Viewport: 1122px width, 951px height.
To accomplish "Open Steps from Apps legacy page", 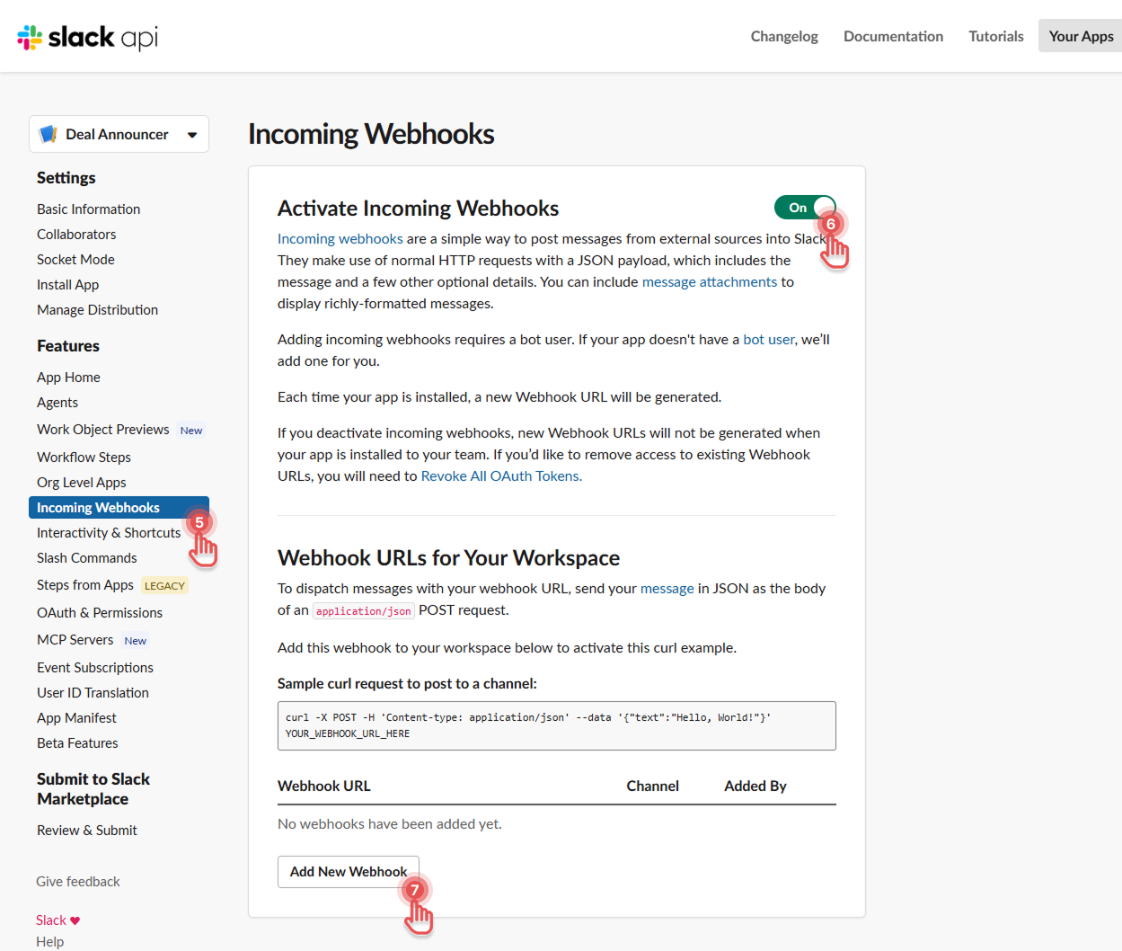I will pos(84,584).
